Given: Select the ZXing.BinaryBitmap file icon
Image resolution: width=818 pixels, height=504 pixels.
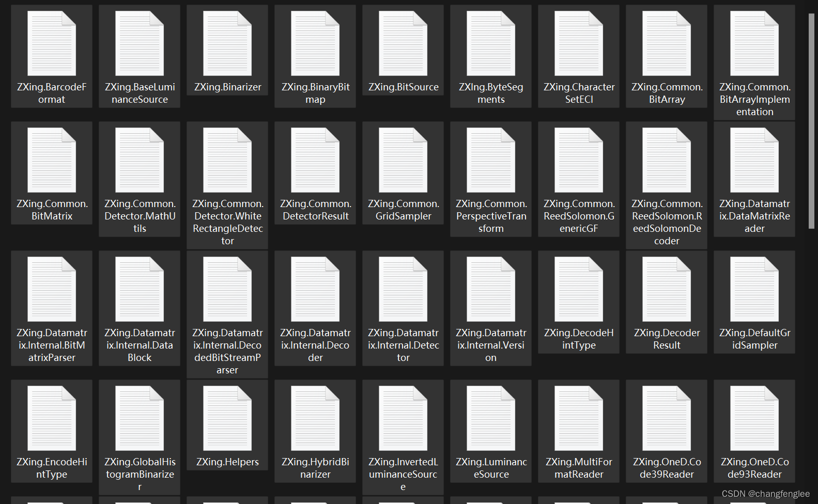Looking at the screenshot, I should click(x=315, y=43).
